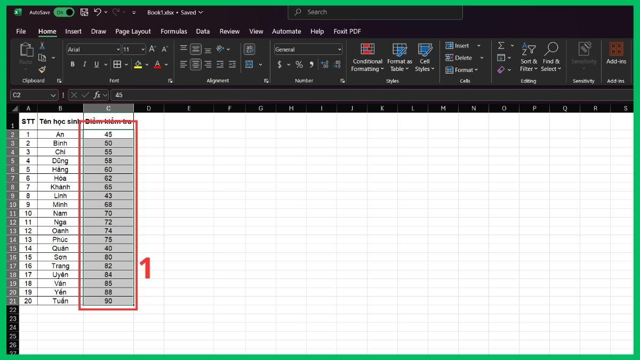Open the Font Color swatch picker
The height and width of the screenshot is (360, 640).
click(157, 65)
